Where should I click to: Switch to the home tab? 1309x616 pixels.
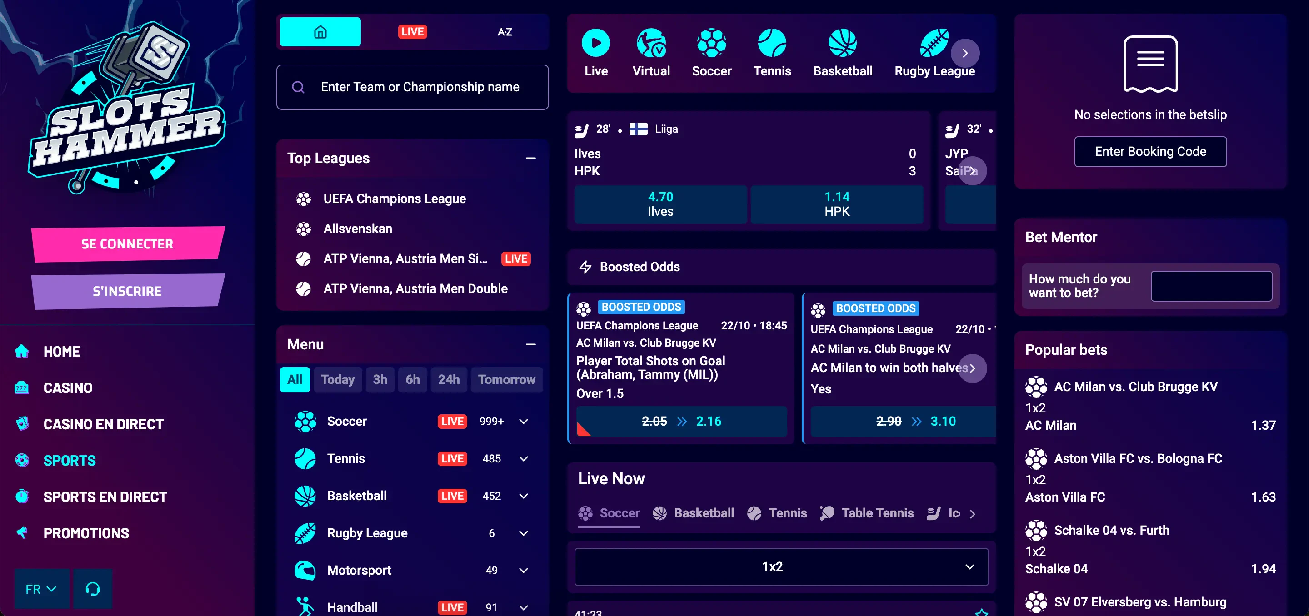(320, 32)
